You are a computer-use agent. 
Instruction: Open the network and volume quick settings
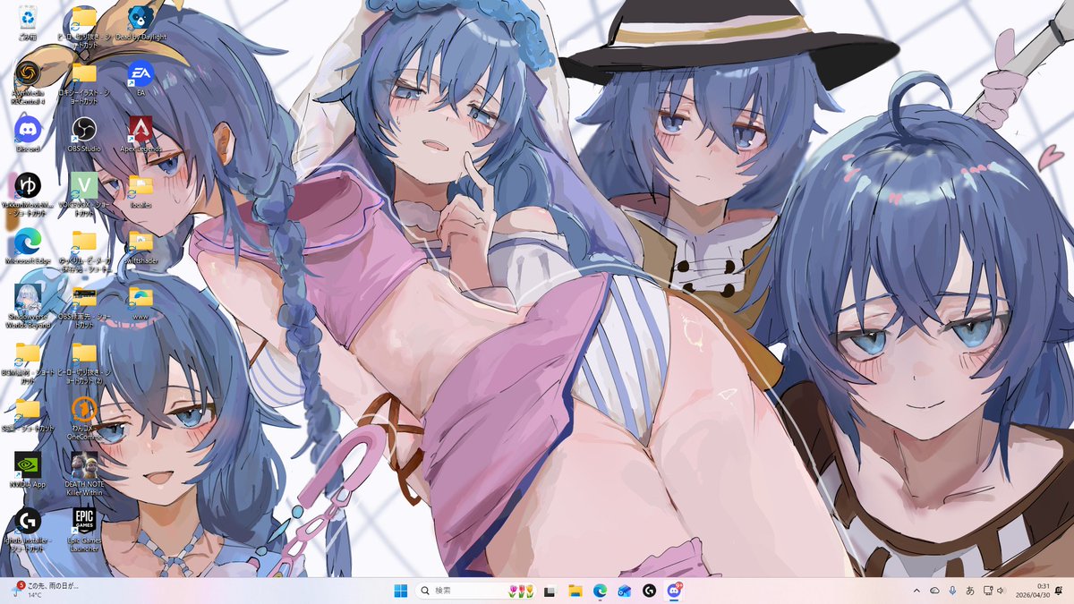click(x=996, y=591)
